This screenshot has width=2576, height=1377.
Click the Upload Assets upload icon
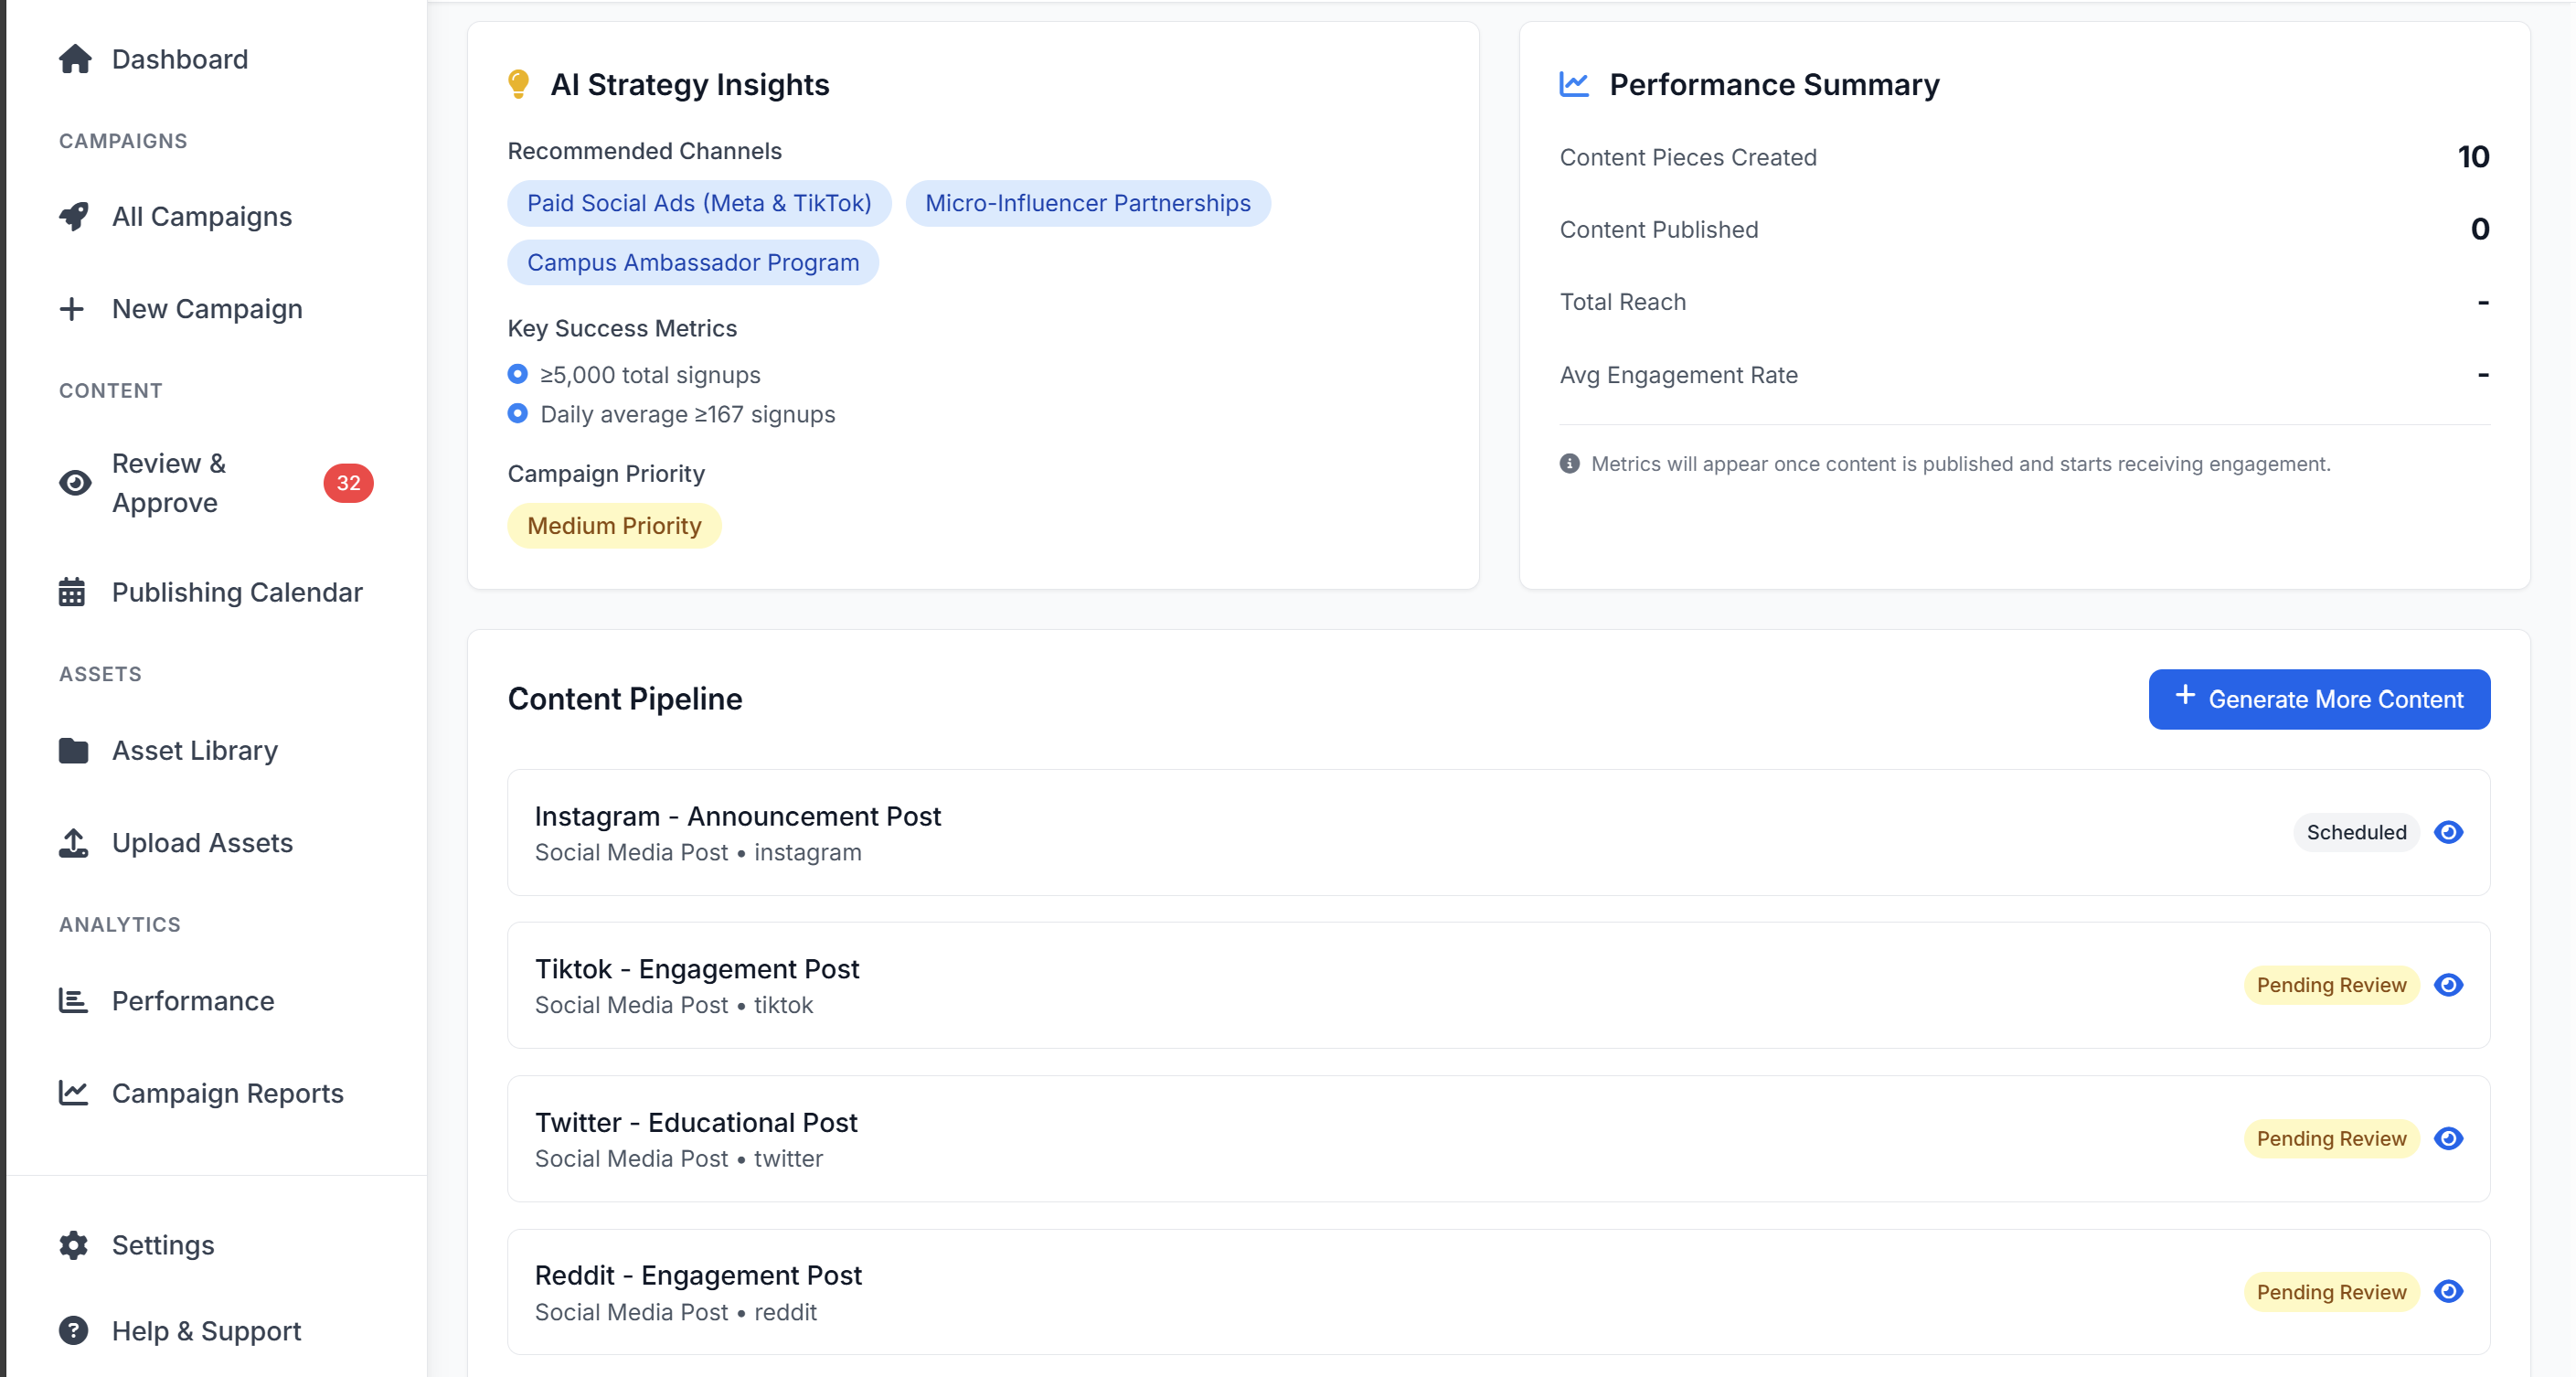pyautogui.click(x=73, y=843)
